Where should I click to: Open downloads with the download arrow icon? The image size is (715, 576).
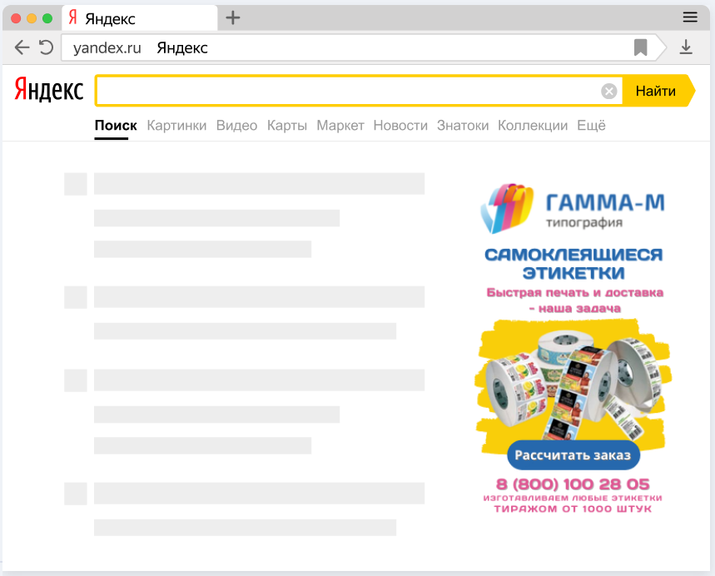(x=686, y=47)
